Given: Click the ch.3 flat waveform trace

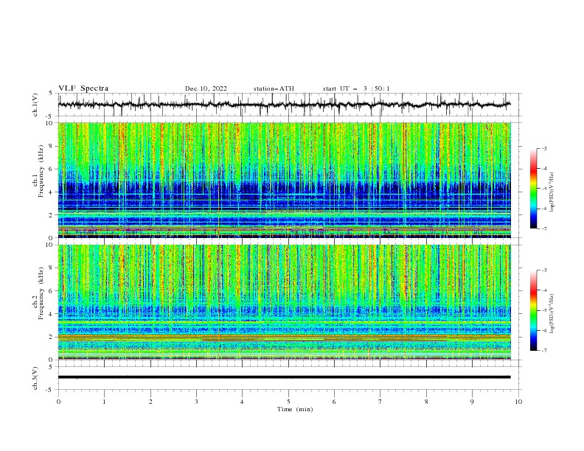Looking at the screenshot, I should point(285,377).
